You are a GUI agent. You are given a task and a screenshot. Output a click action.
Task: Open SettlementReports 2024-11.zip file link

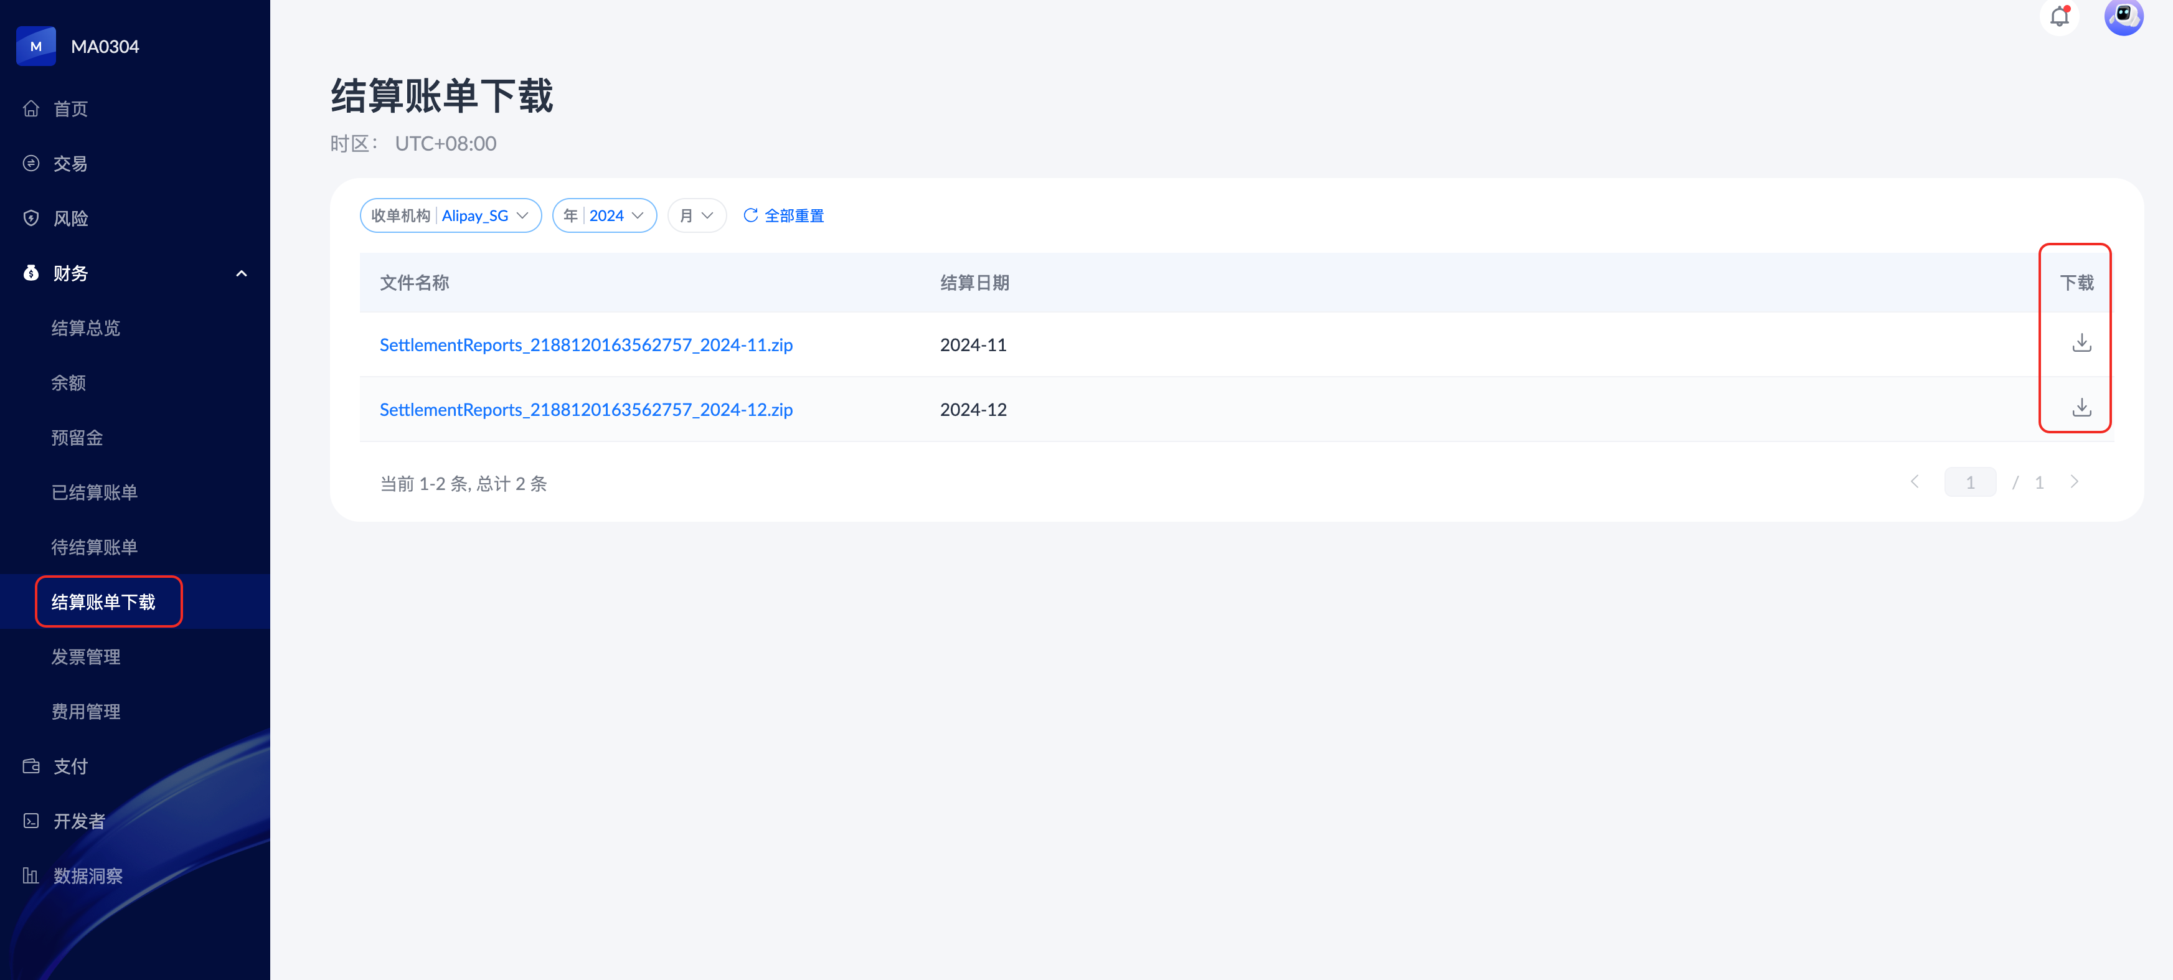585,345
